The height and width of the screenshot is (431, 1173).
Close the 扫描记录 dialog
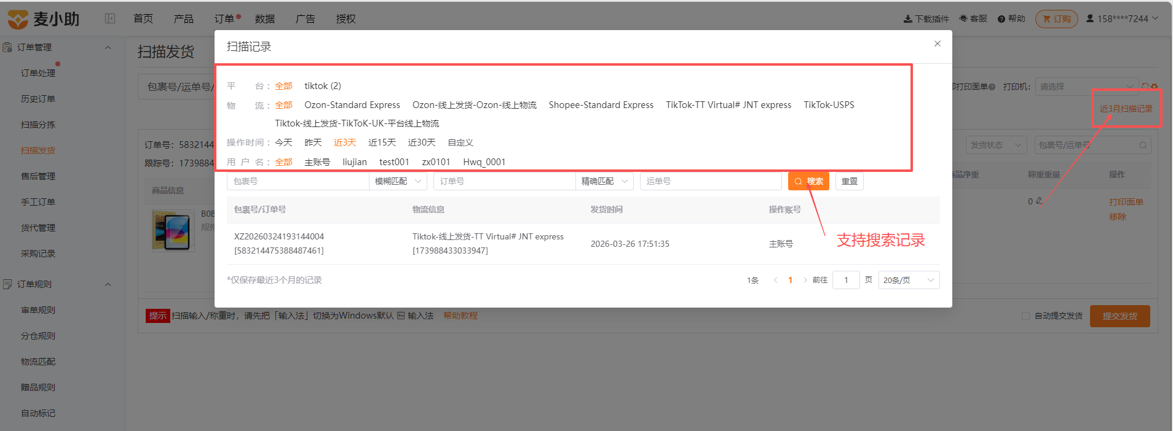(x=938, y=44)
